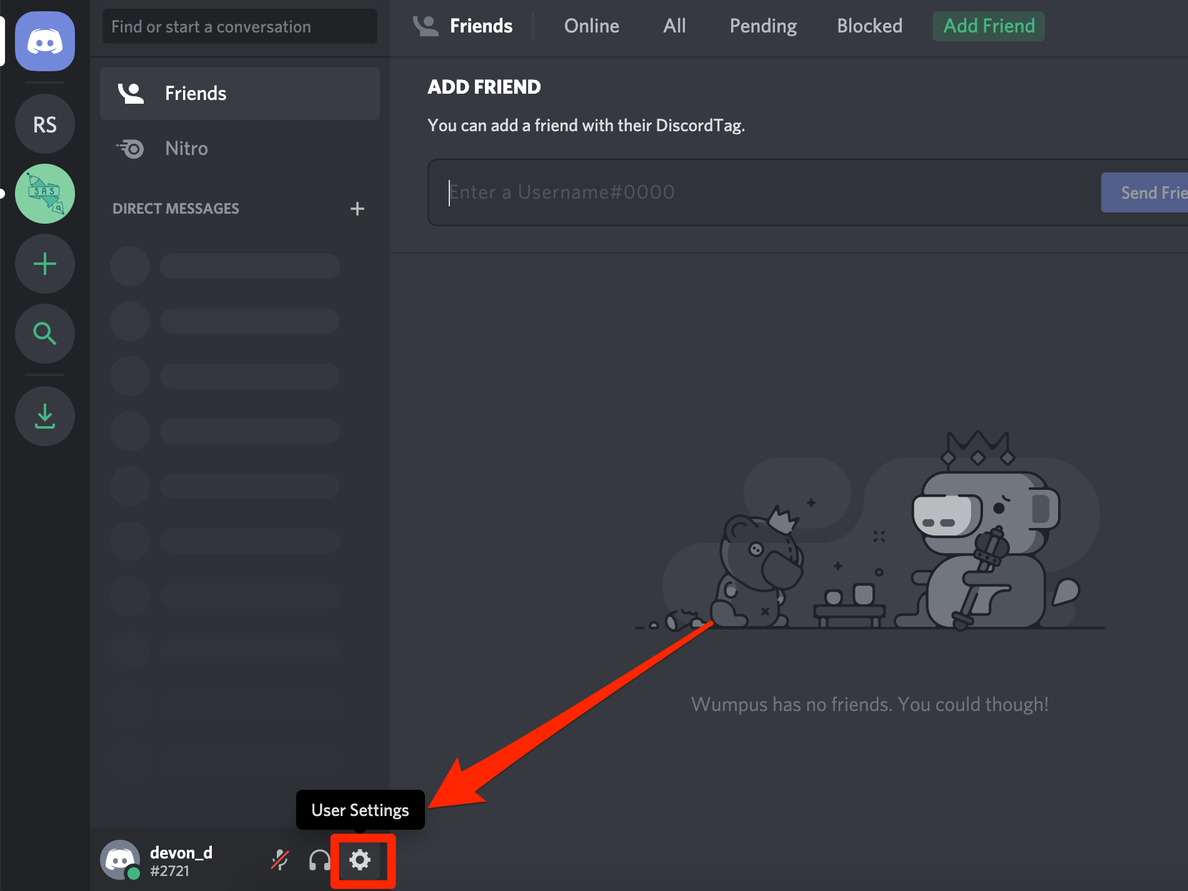Image resolution: width=1188 pixels, height=891 pixels.
Task: Click the Add Friend button
Action: click(x=989, y=26)
